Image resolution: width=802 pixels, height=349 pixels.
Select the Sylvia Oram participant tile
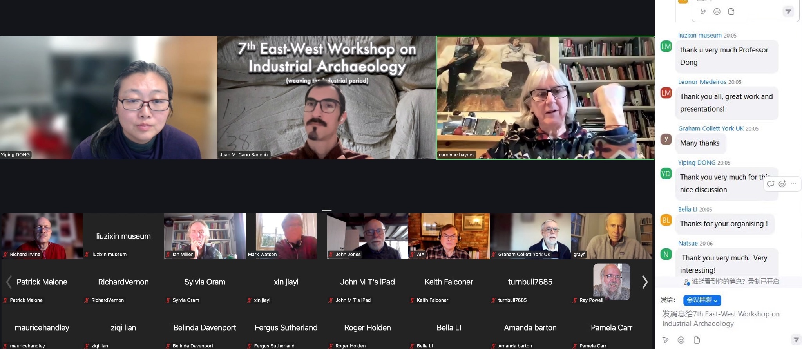205,282
